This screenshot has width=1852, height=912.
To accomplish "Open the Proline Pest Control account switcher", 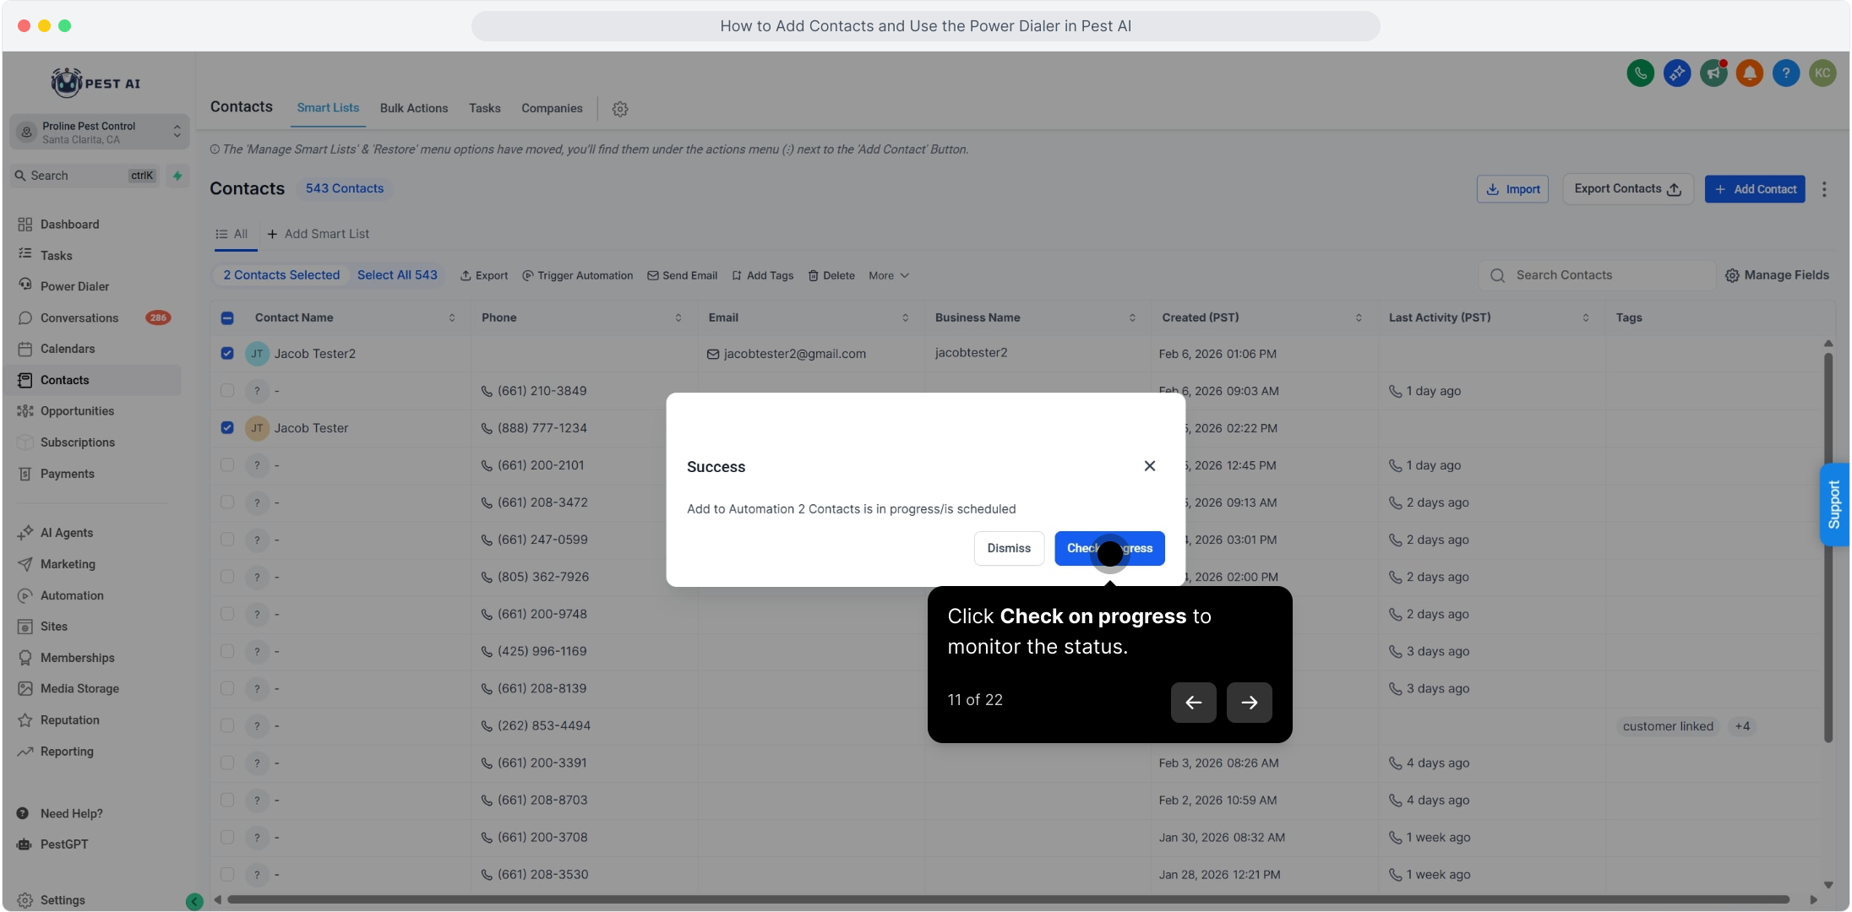I will [x=99, y=133].
